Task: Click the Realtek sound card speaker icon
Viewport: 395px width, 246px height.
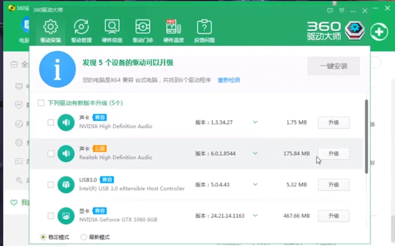Action: coord(66,154)
